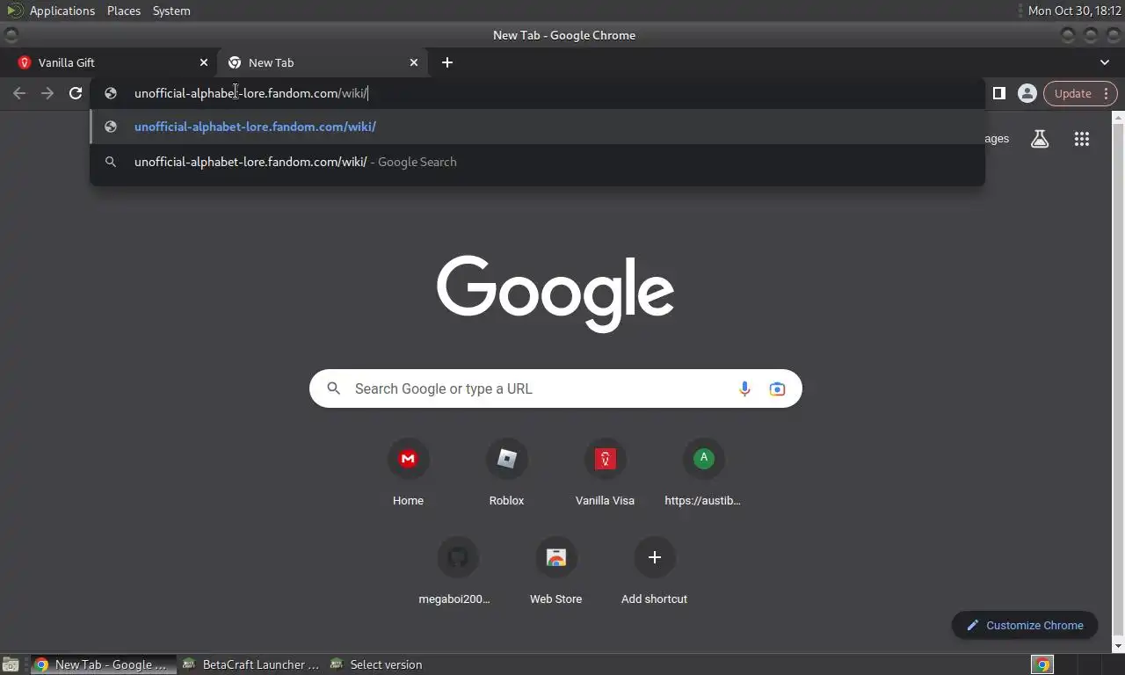The height and width of the screenshot is (675, 1125).
Task: Reload the current page
Action: [x=76, y=93]
